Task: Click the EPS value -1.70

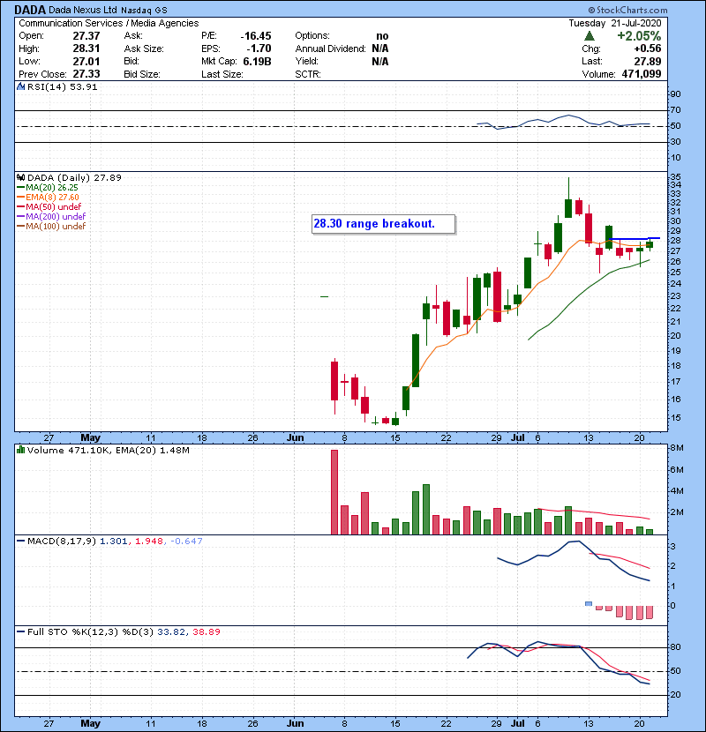Action: pyautogui.click(x=259, y=49)
